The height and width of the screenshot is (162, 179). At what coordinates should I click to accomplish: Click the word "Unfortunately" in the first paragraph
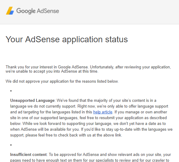pos(102,67)
